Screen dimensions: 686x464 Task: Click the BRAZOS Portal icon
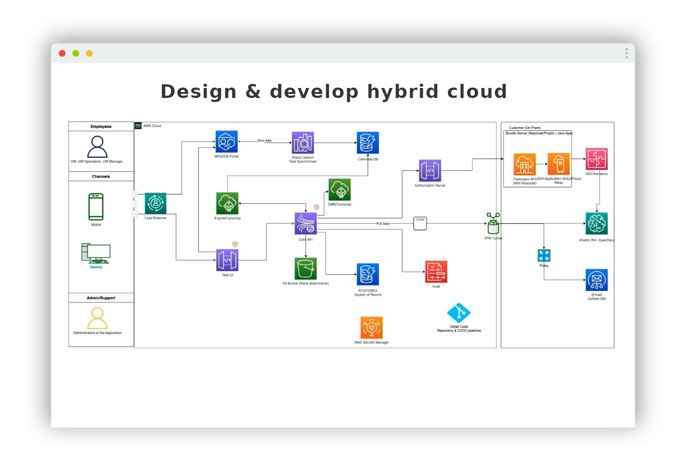pos(227,142)
